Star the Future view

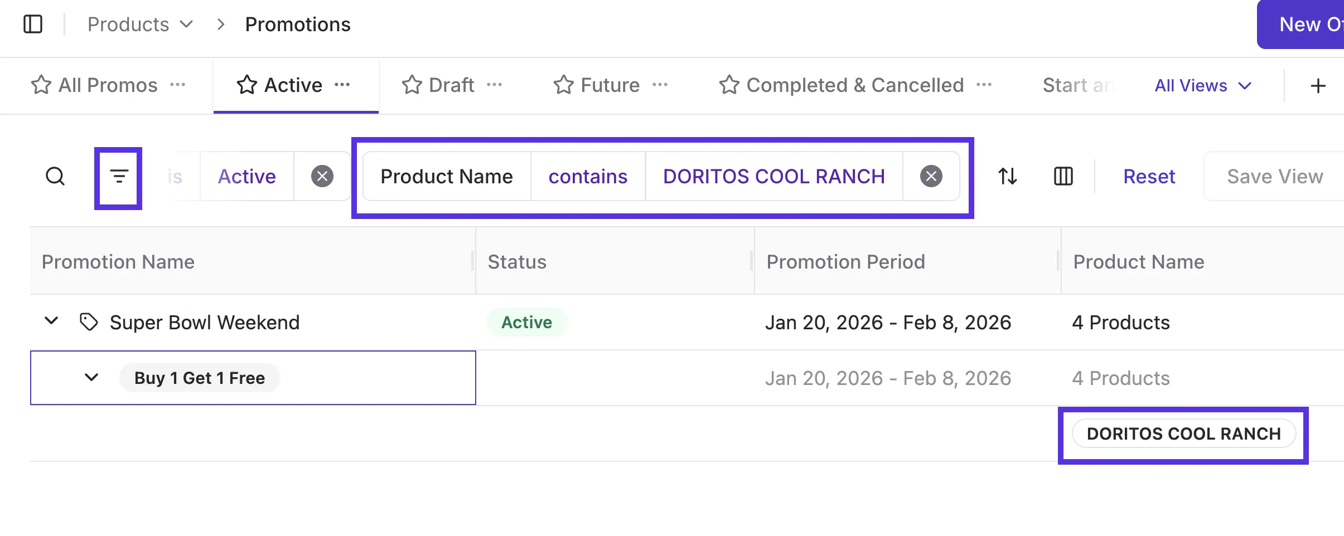(564, 85)
